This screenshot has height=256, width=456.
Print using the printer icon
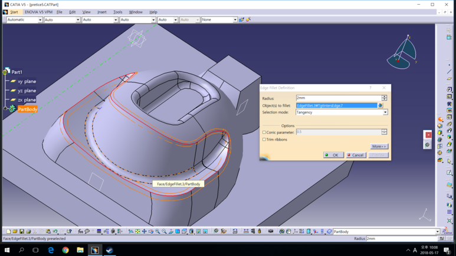28,231
